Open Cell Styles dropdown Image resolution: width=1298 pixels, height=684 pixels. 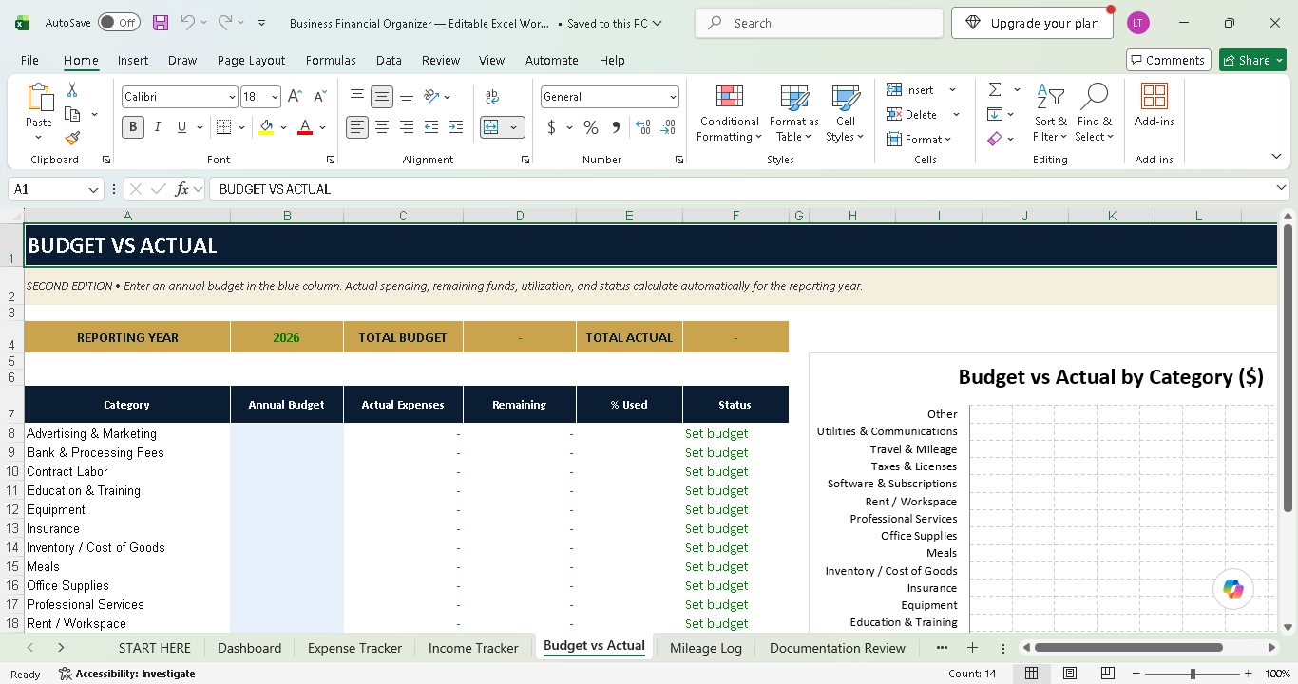(845, 113)
